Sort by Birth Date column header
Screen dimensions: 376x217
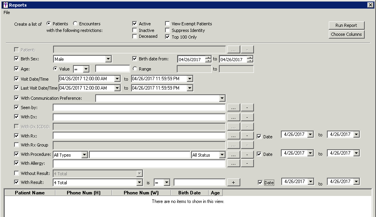(x=190, y=193)
